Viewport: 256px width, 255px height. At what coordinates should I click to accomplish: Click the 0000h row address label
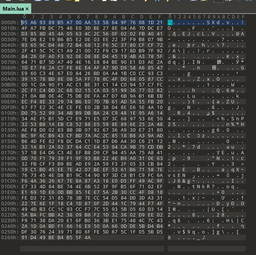[8, 22]
